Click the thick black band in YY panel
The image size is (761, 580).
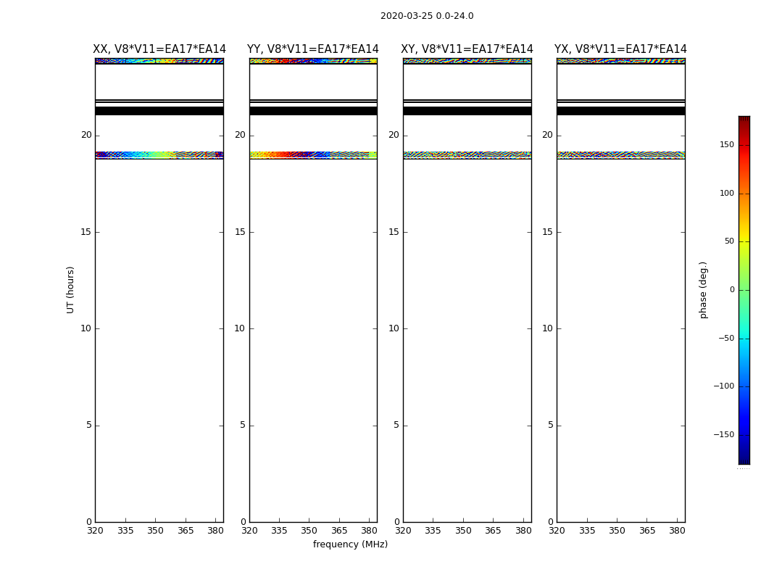click(313, 111)
